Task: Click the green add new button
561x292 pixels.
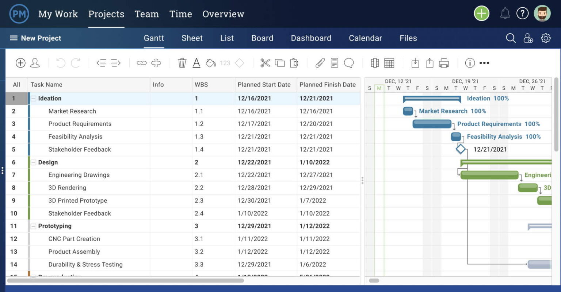Action: pyautogui.click(x=481, y=14)
